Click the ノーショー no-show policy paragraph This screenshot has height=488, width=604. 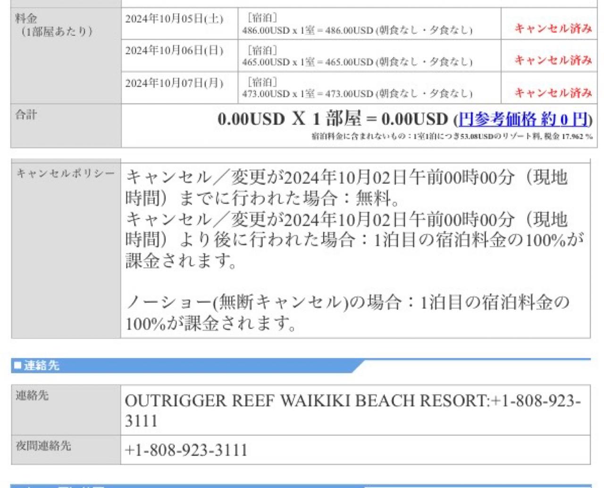pyautogui.click(x=348, y=313)
